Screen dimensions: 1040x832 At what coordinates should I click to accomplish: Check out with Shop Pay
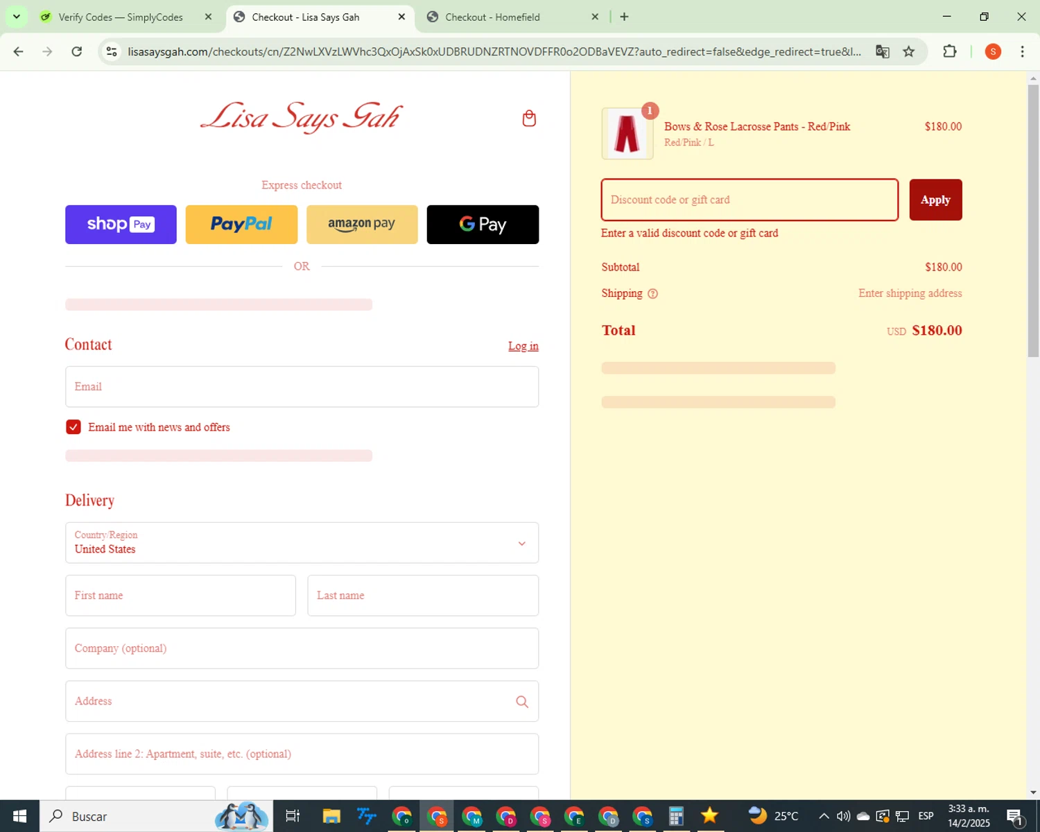121,225
